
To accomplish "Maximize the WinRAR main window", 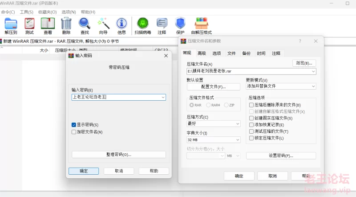I will coord(348,4).
